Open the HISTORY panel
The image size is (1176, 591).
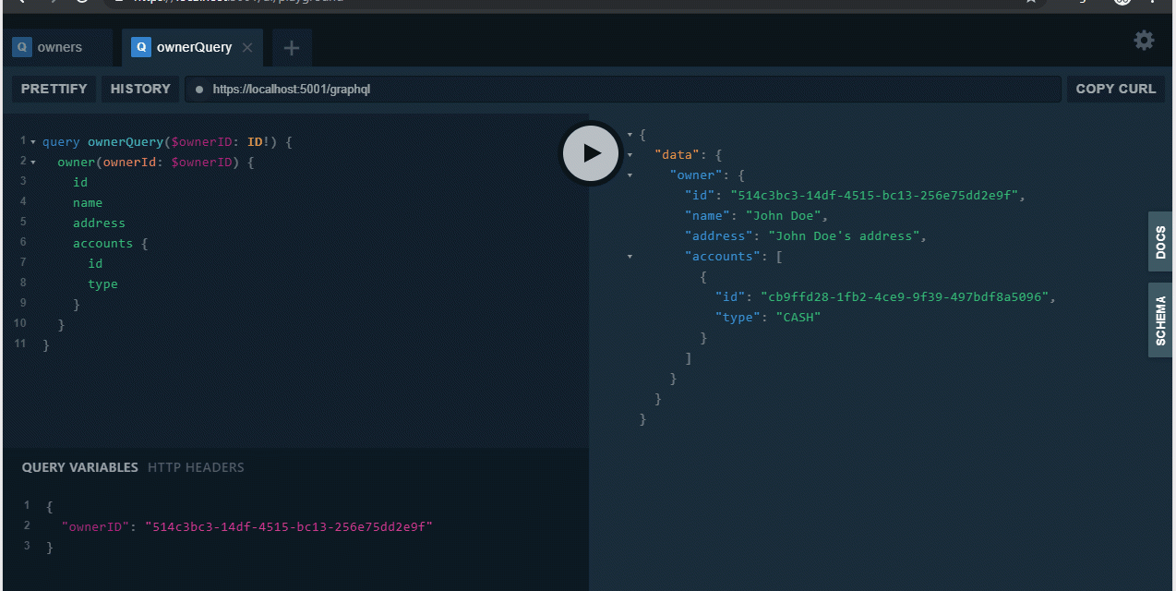(x=140, y=89)
